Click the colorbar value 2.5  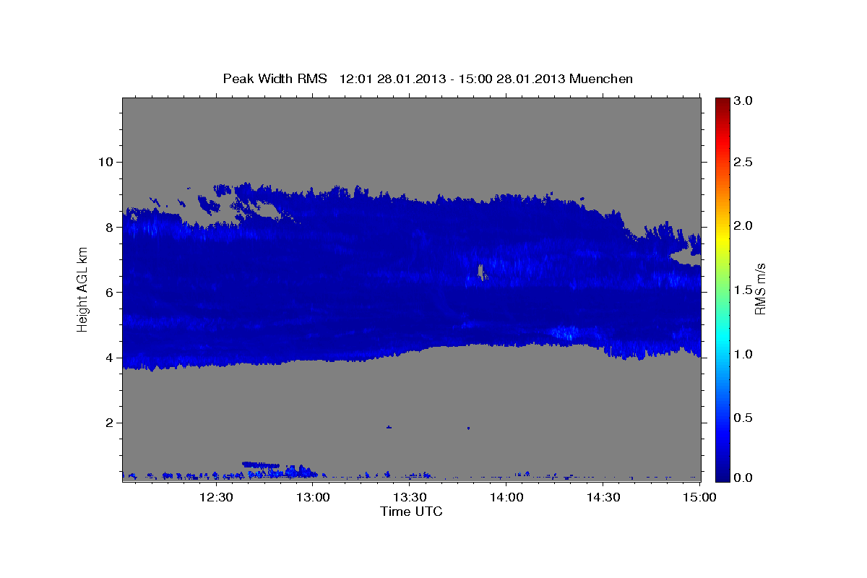(743, 162)
